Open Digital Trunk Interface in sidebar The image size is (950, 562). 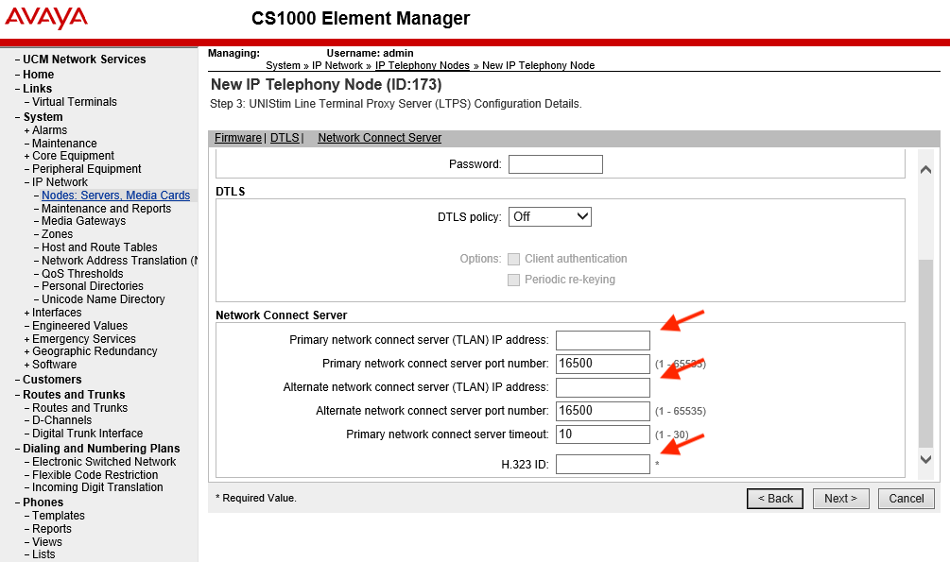(87, 434)
